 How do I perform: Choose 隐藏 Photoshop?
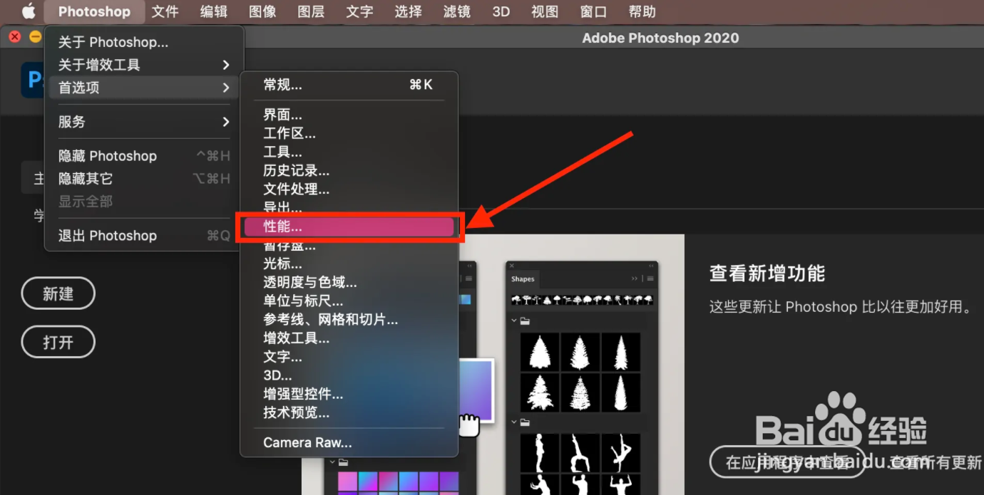144,156
